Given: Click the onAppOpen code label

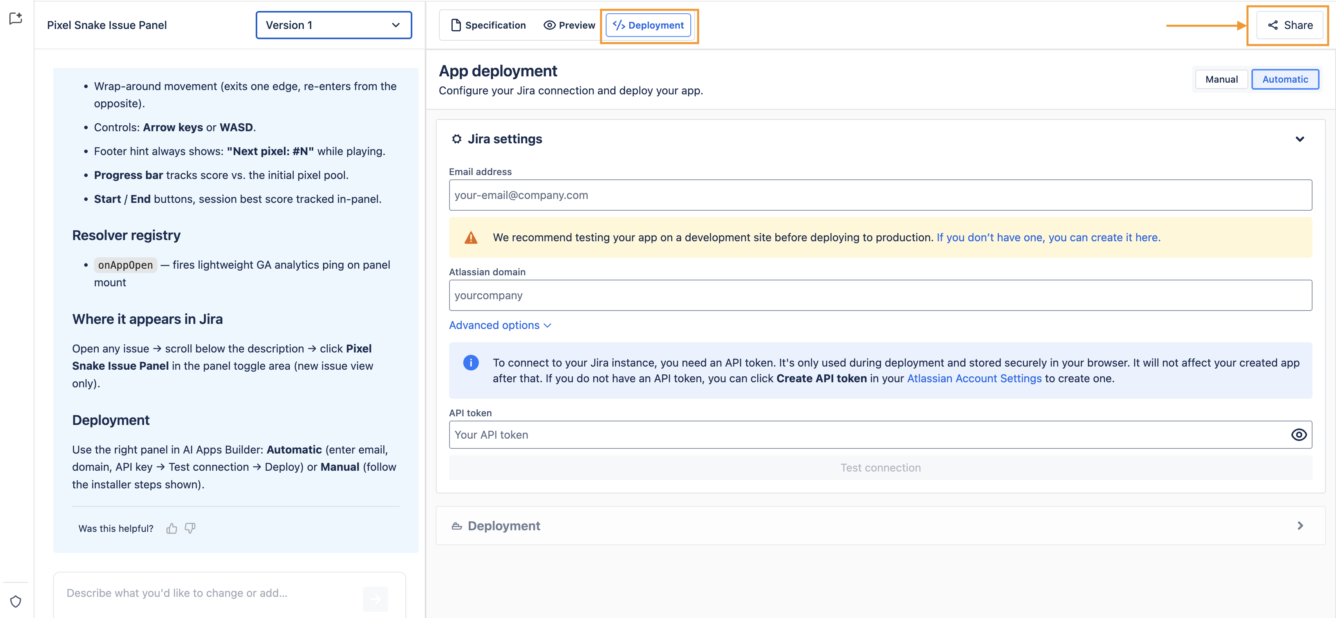Looking at the screenshot, I should pos(126,265).
